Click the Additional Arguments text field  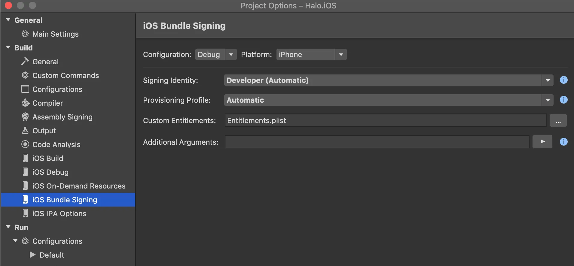(x=377, y=142)
